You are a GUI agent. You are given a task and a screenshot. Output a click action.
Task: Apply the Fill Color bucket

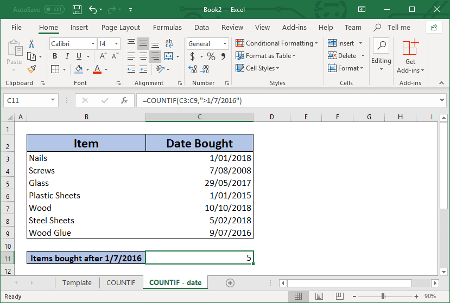click(79, 69)
